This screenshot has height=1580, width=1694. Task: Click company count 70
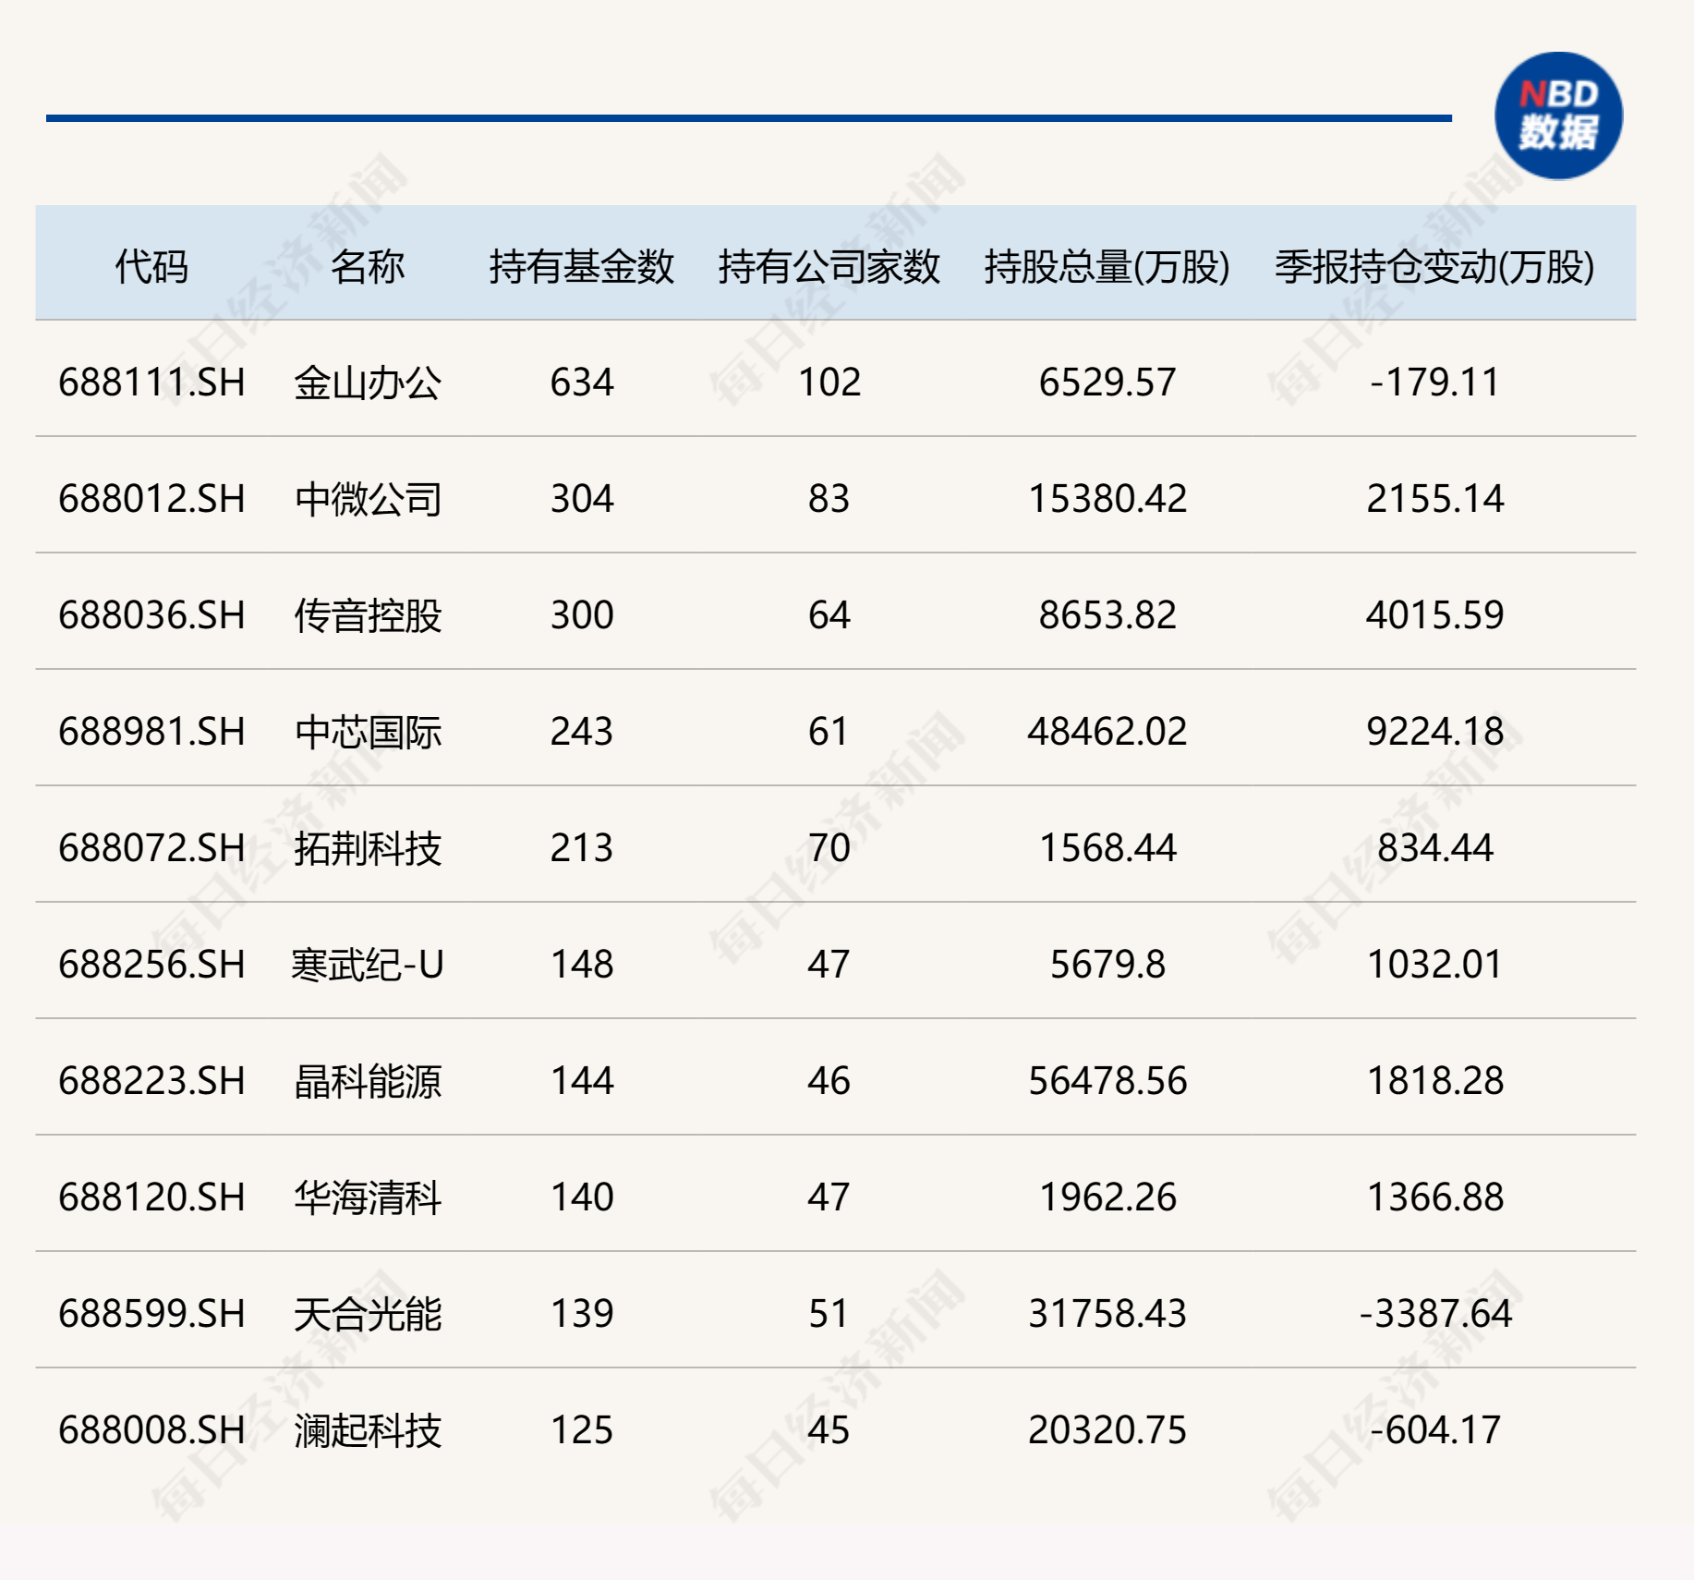click(x=829, y=848)
